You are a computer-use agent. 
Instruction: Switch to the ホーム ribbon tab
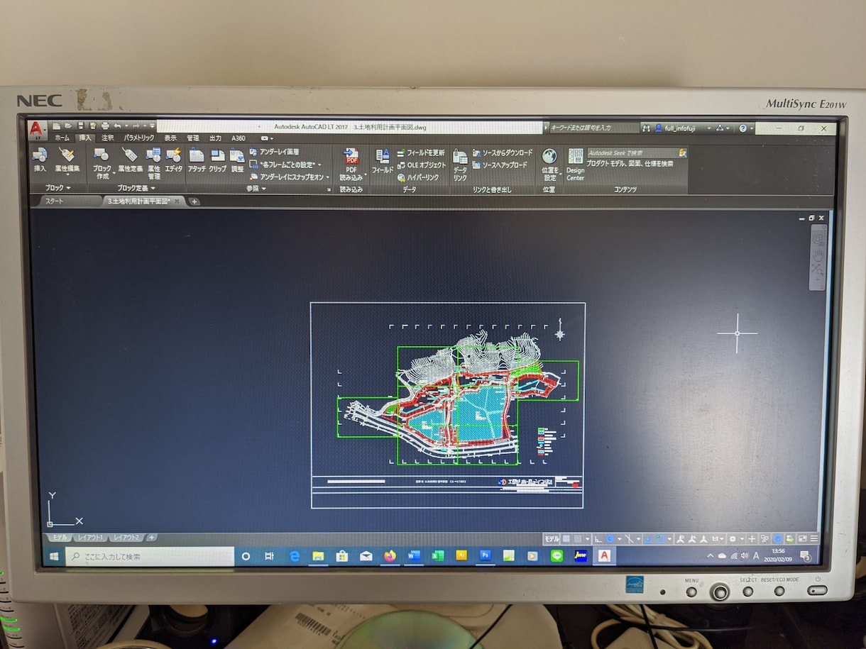click(62, 138)
